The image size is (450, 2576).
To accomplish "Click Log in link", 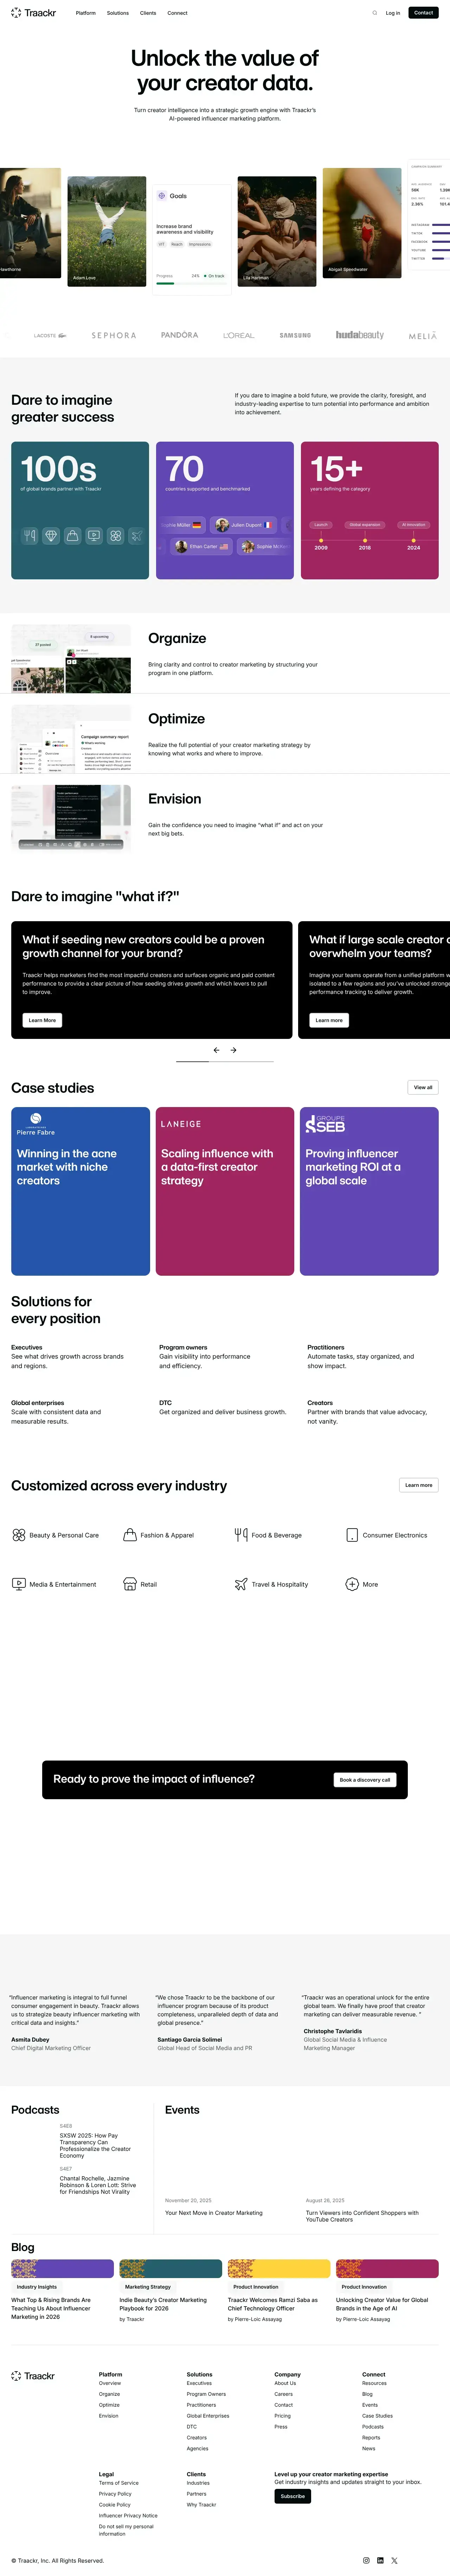I will pyautogui.click(x=393, y=13).
